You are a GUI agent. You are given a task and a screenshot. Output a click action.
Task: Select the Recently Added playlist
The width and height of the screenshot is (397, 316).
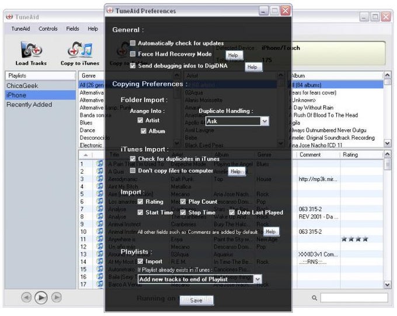coord(40,105)
